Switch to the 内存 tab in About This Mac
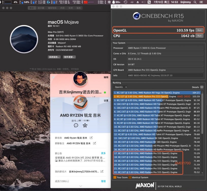The width and height of the screenshot is (207, 191). [x=62, y=8]
